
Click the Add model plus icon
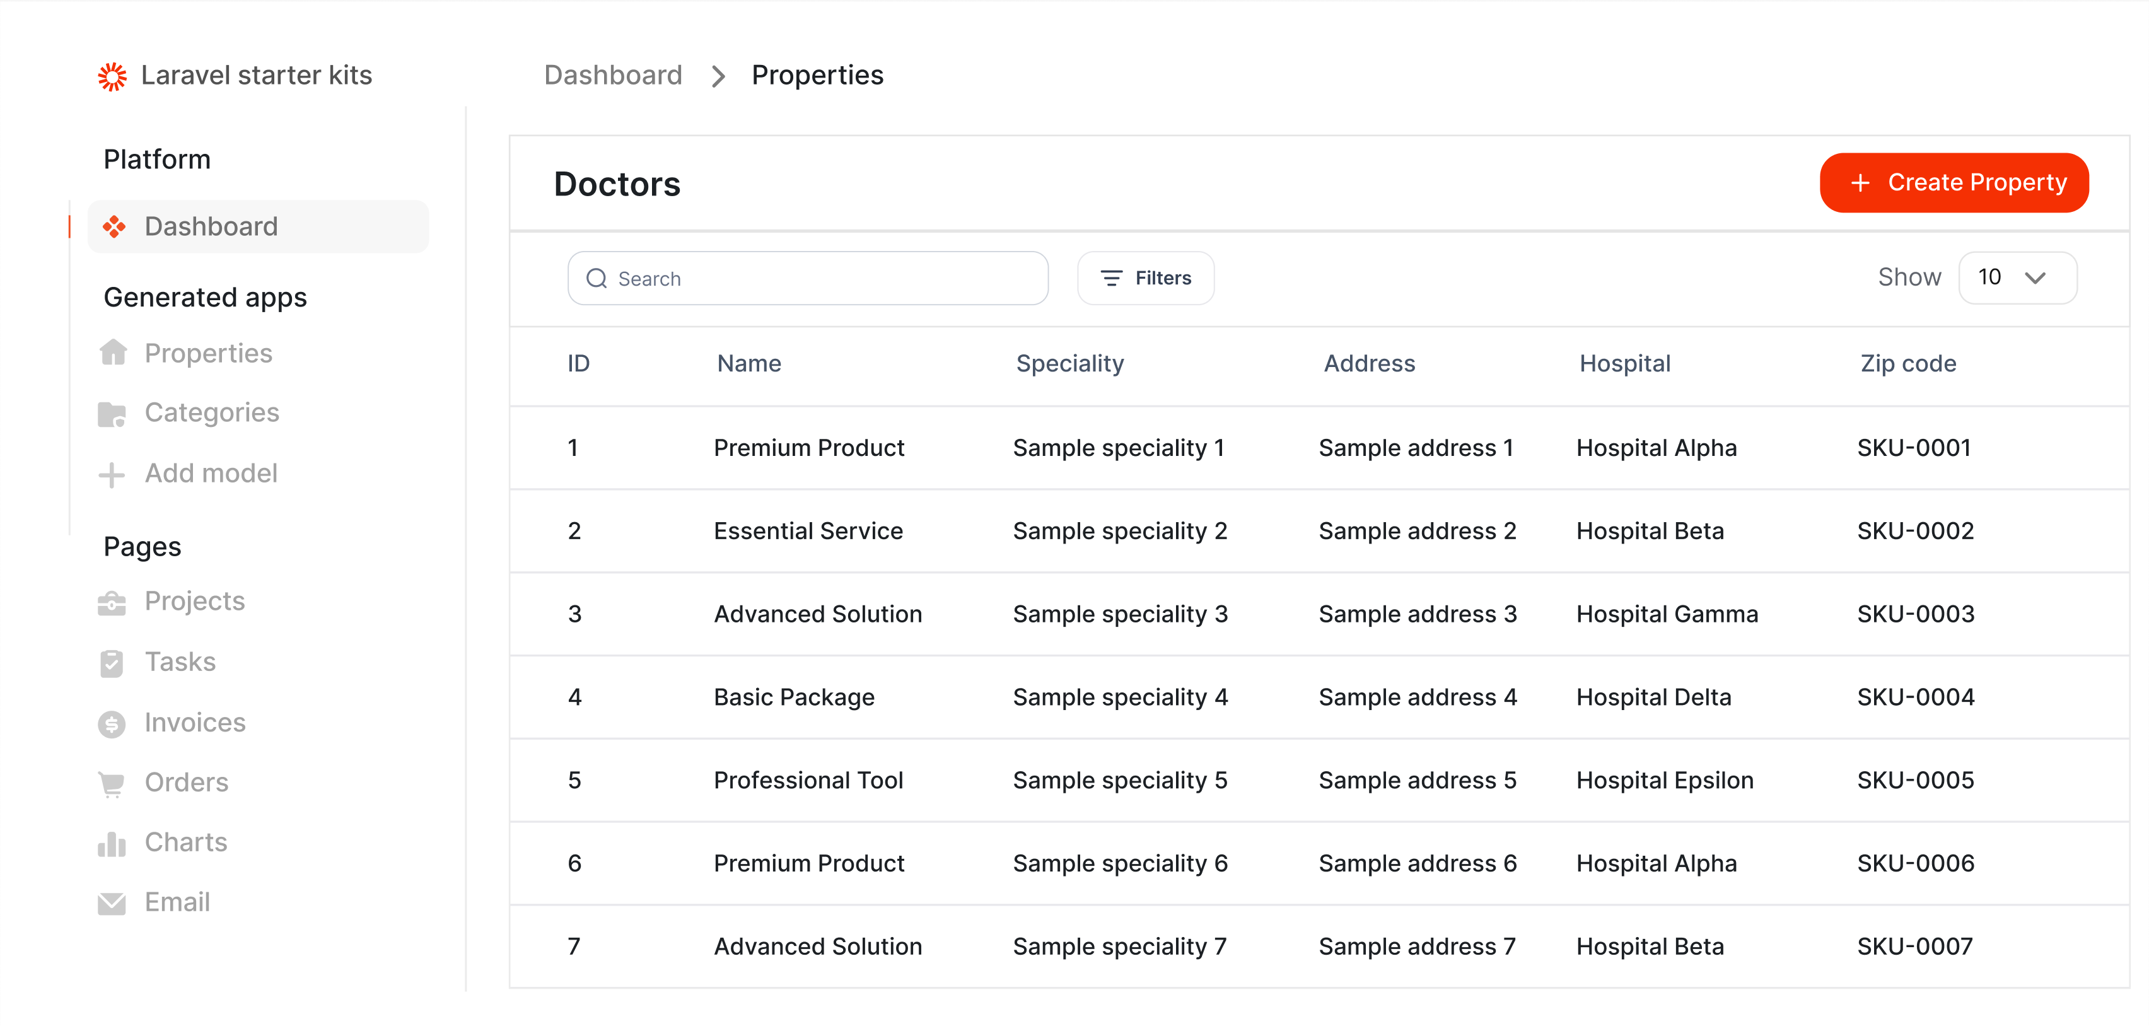112,474
